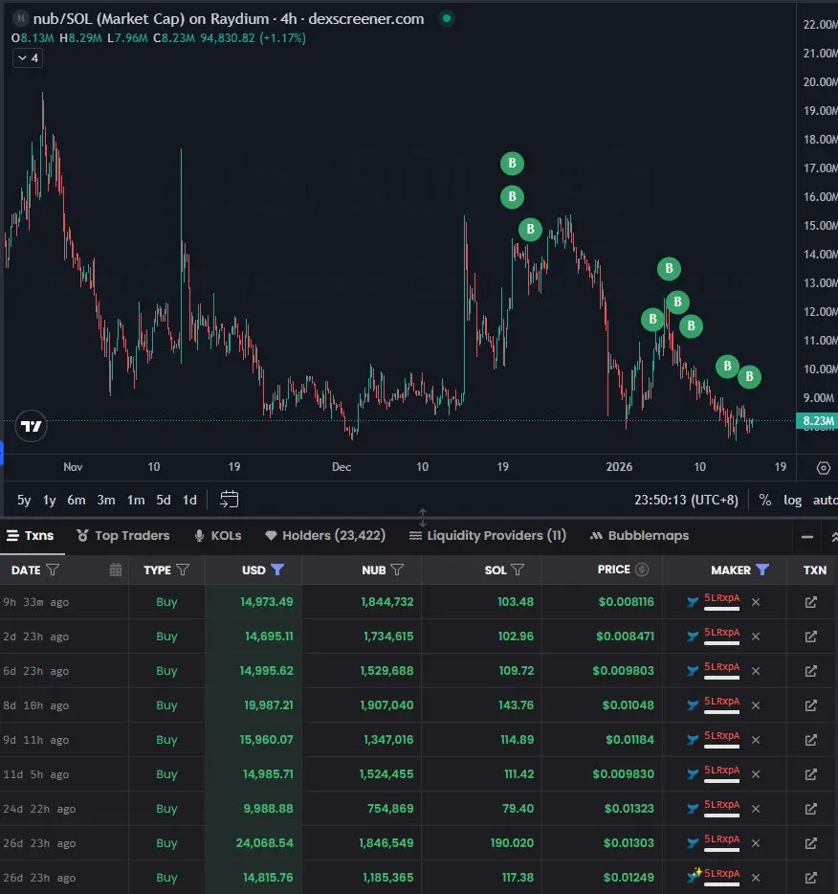Open the date calendar picker icon
The height and width of the screenshot is (894, 838).
pyautogui.click(x=116, y=570)
